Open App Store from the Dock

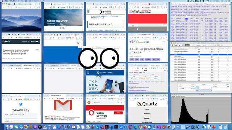click(59, 127)
